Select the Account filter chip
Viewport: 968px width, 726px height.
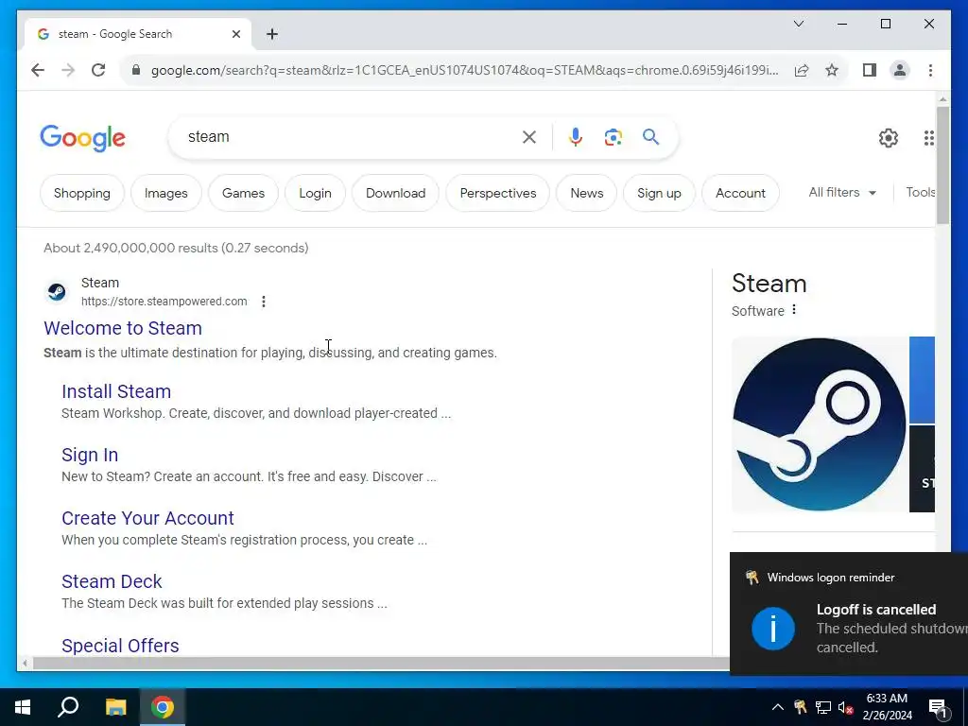[x=740, y=193]
